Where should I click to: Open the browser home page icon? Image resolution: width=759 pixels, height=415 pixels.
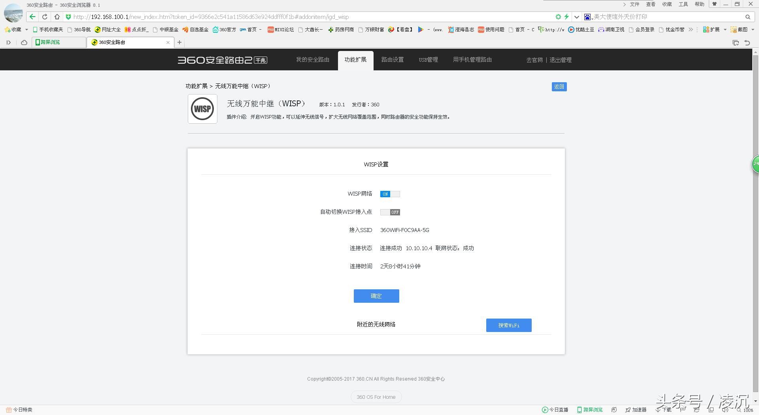57,17
